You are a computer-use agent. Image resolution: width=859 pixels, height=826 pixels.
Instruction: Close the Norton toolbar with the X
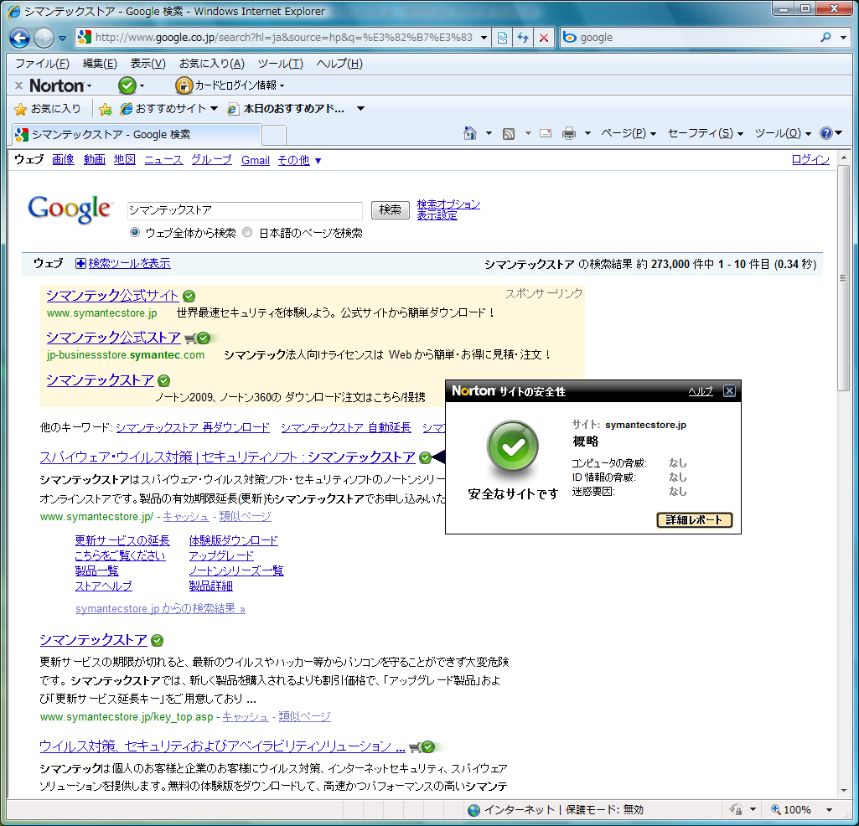(x=18, y=85)
